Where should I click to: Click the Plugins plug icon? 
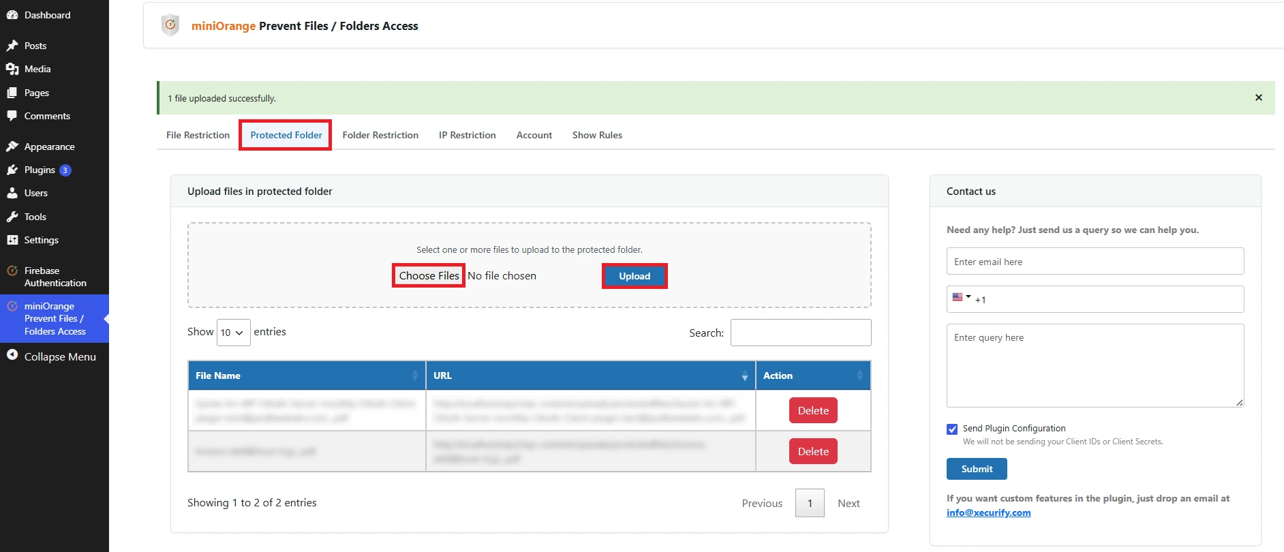pyautogui.click(x=12, y=170)
